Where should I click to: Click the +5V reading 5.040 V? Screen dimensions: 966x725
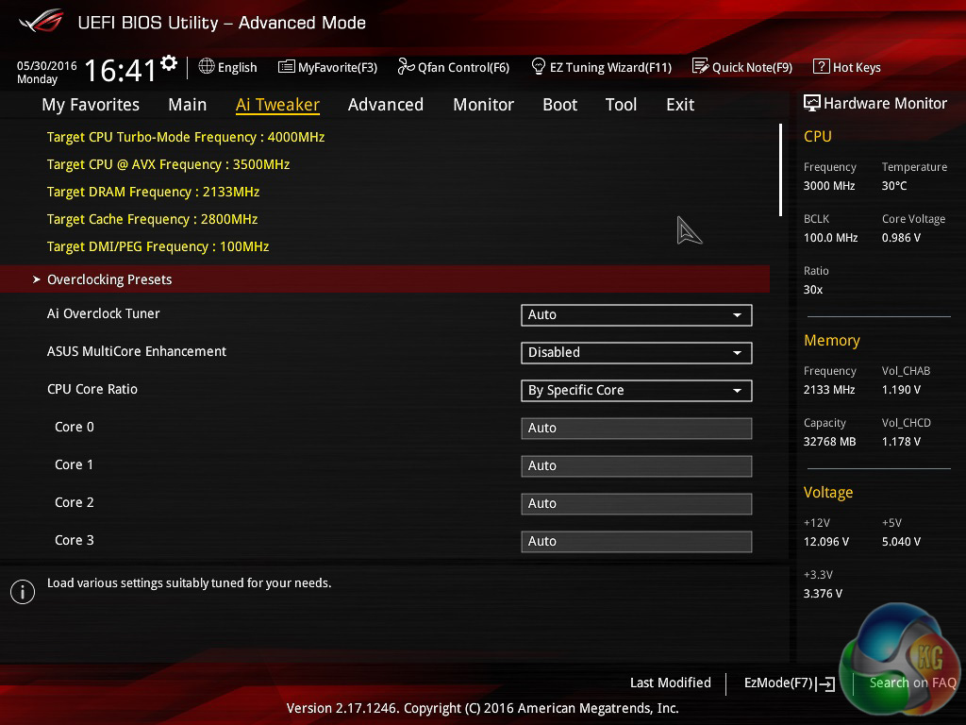pos(901,541)
